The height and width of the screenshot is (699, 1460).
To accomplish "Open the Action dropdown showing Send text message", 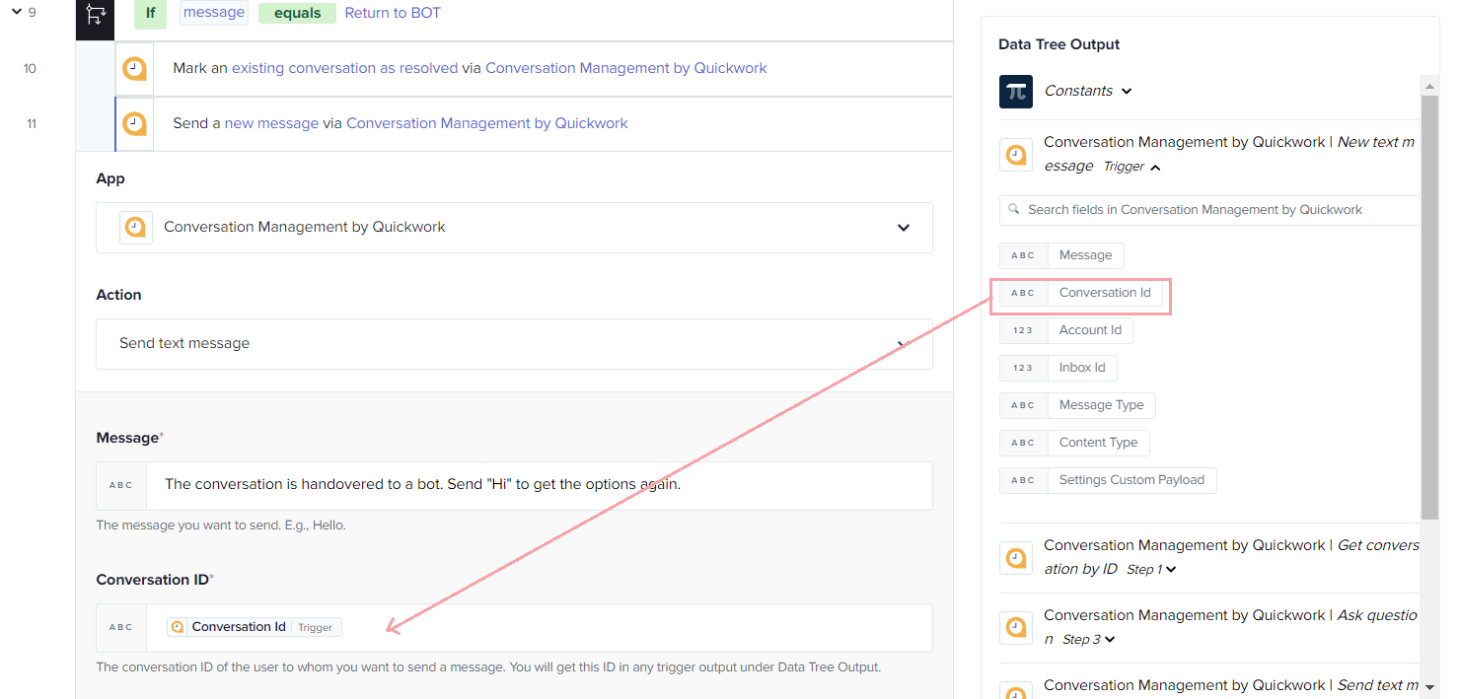I will [514, 344].
